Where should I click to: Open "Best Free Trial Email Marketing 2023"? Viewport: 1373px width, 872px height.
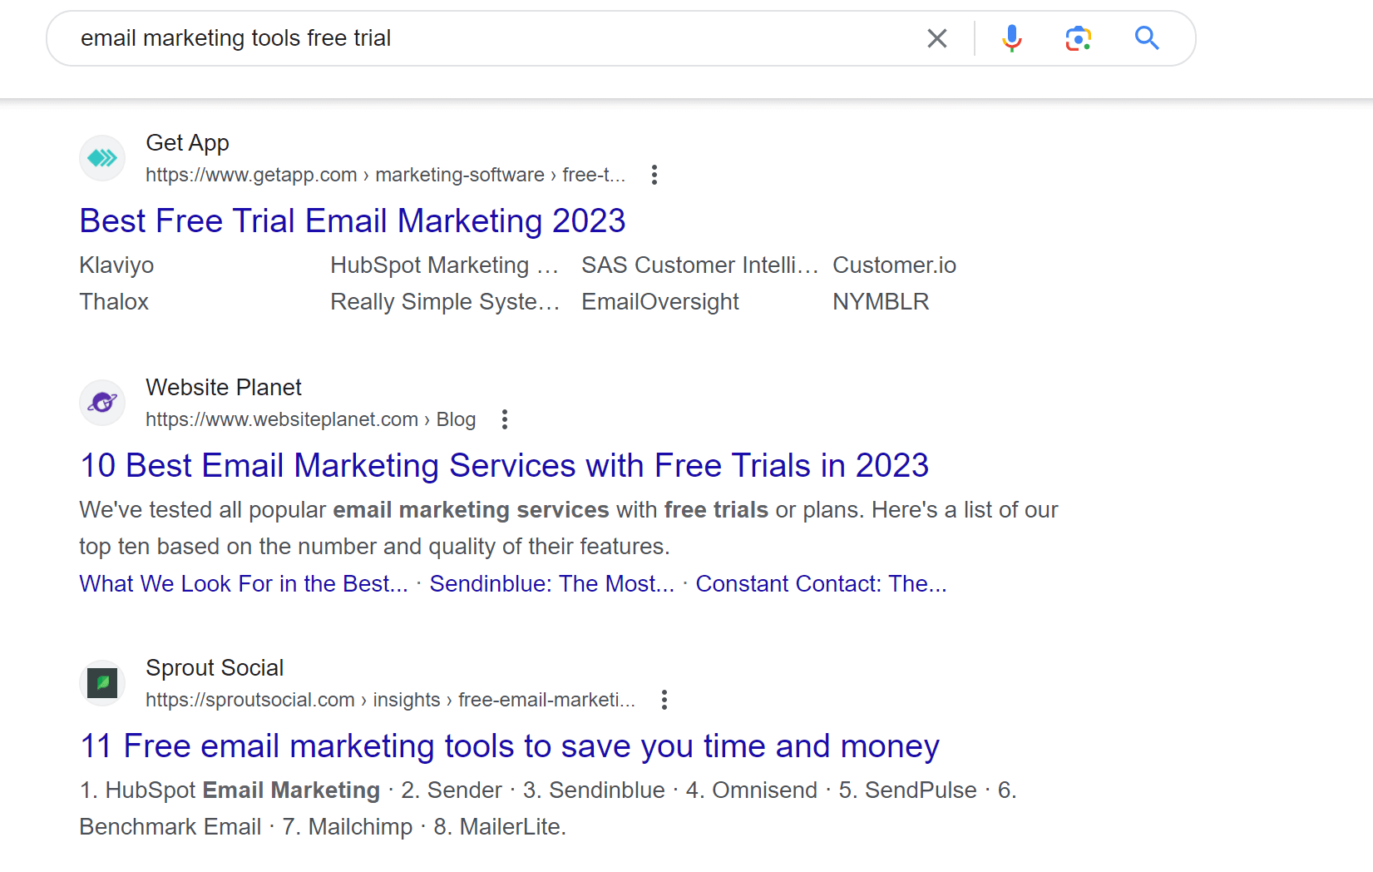point(352,220)
